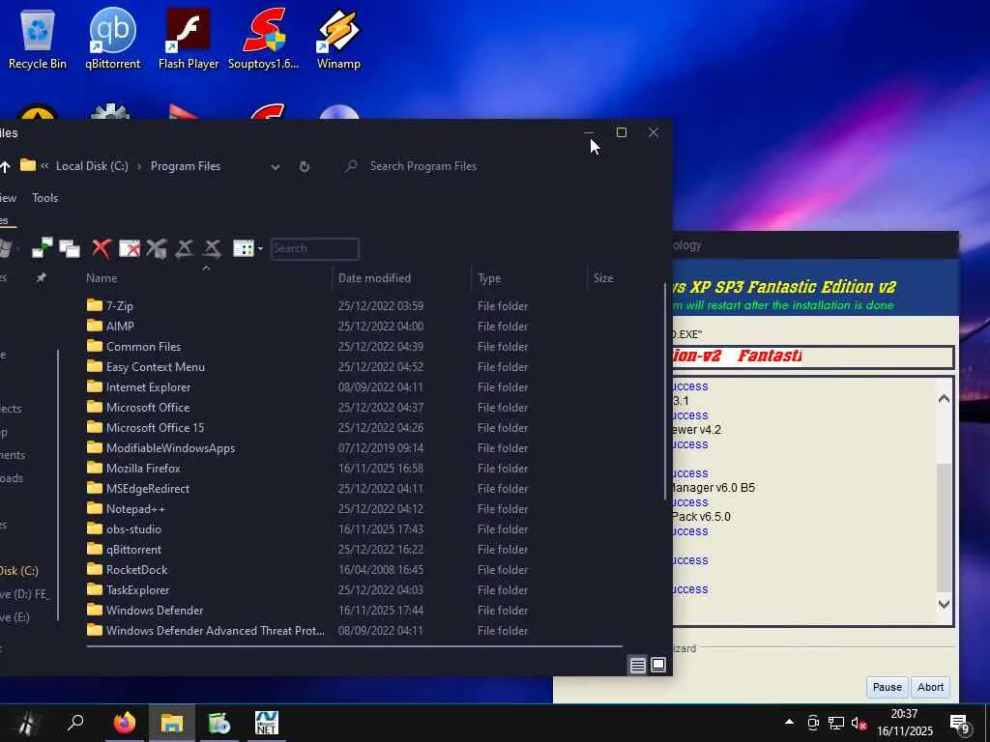Open the Views icon dropdown arrow
This screenshot has height=742, width=990.
point(260,248)
